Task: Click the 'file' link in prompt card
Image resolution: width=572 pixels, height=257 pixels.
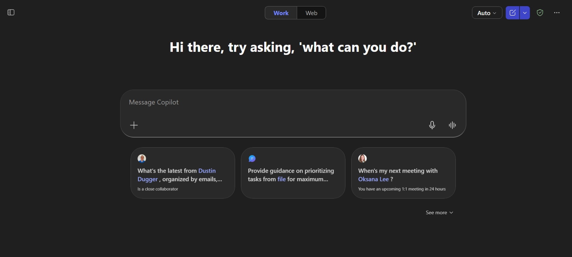Action: pyautogui.click(x=282, y=179)
